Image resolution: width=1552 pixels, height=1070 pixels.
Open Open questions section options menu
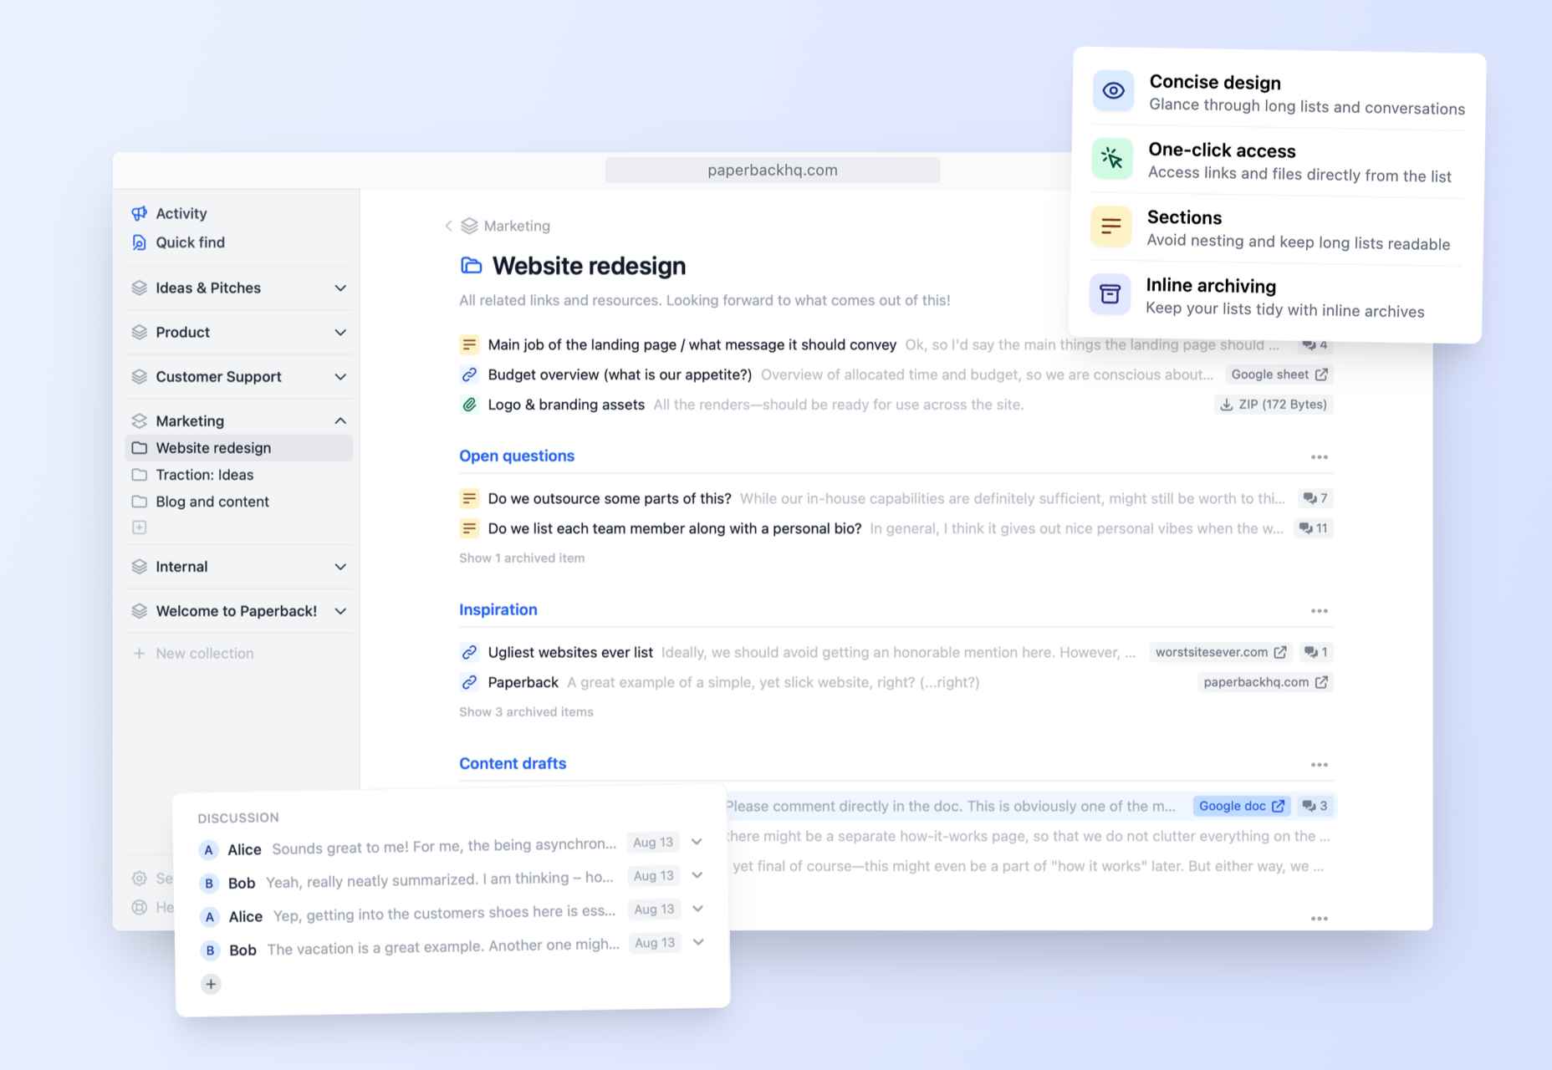(1320, 456)
